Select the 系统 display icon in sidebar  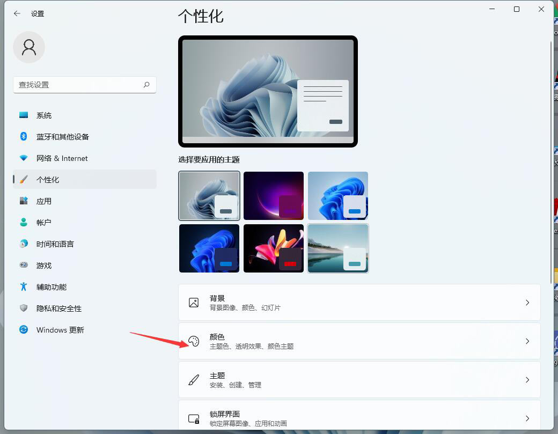[x=23, y=115]
